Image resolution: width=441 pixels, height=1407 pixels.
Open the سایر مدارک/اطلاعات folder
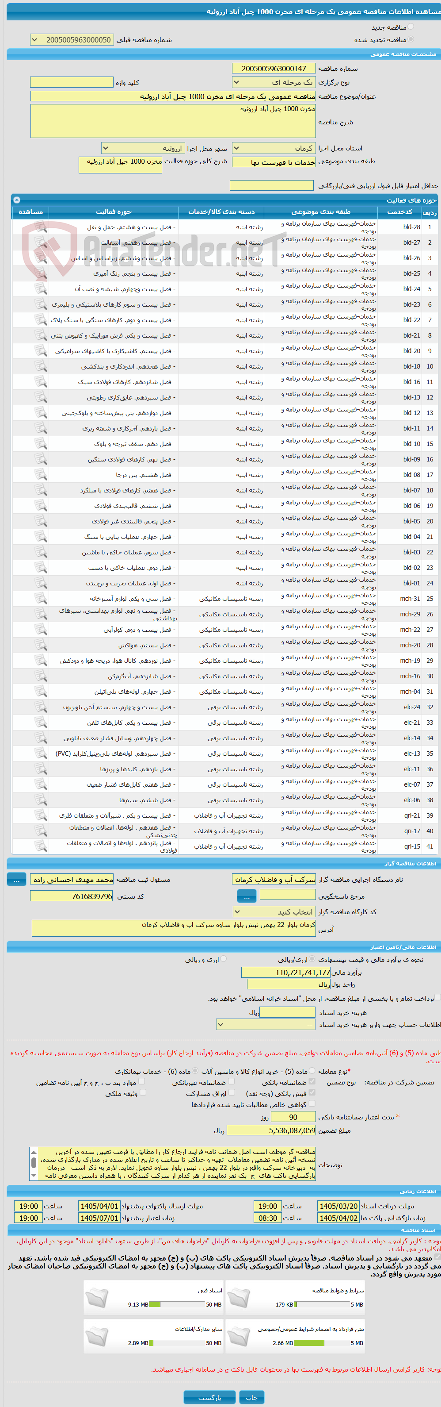(x=97, y=1337)
